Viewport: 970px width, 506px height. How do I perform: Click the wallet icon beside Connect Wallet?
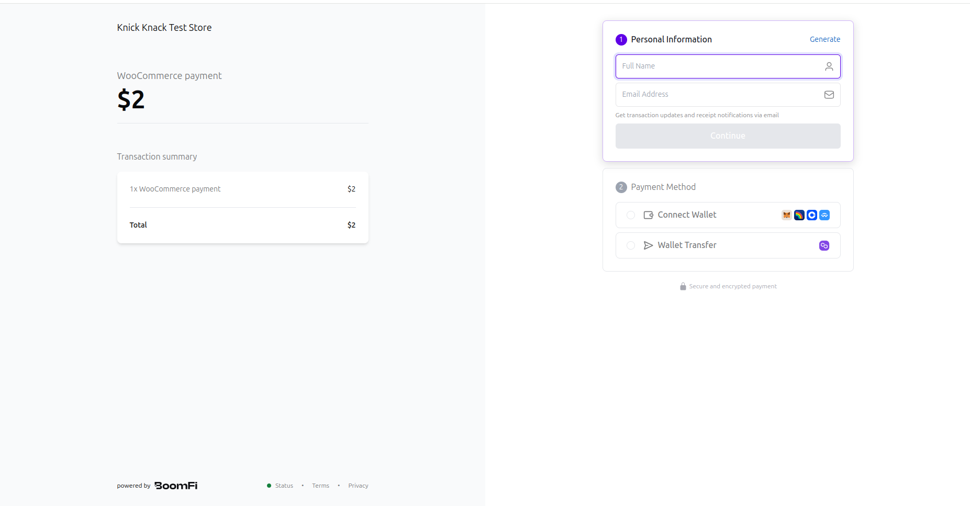tap(648, 215)
